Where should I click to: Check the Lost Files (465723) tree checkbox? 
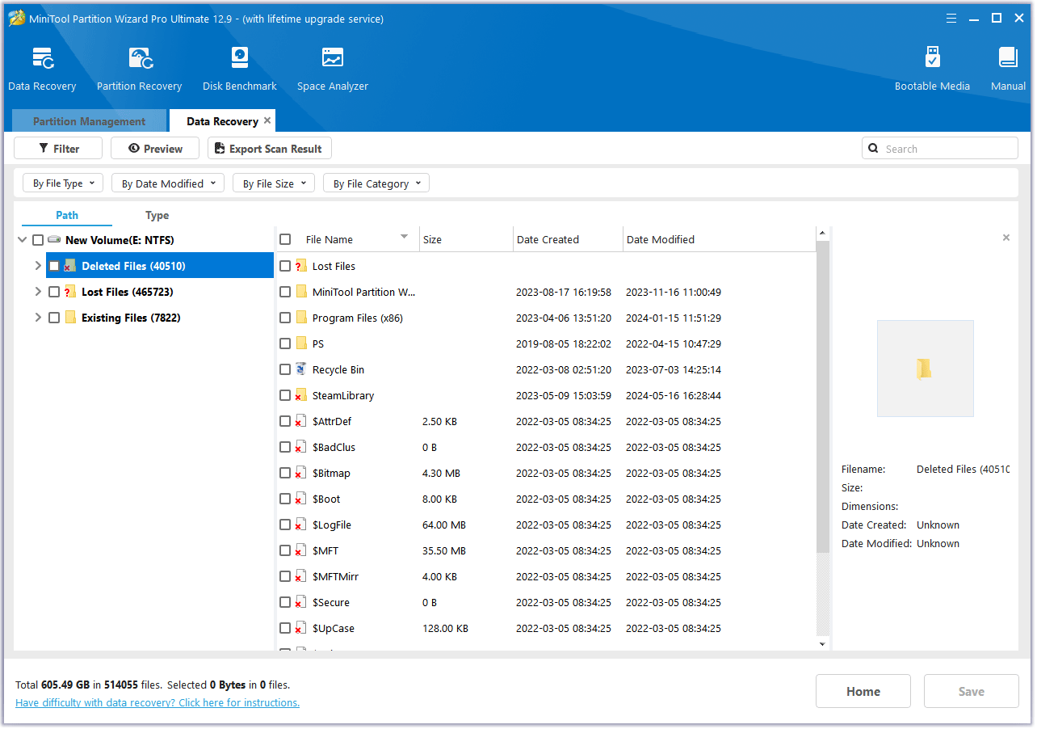pos(54,292)
